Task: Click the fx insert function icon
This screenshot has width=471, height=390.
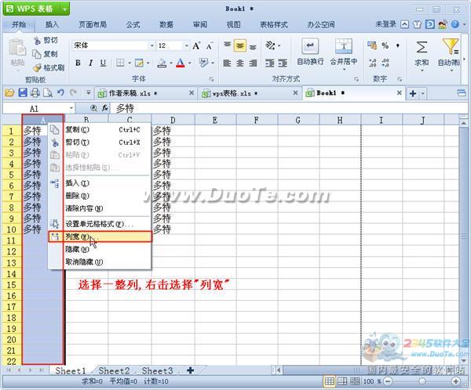Action: click(x=104, y=108)
